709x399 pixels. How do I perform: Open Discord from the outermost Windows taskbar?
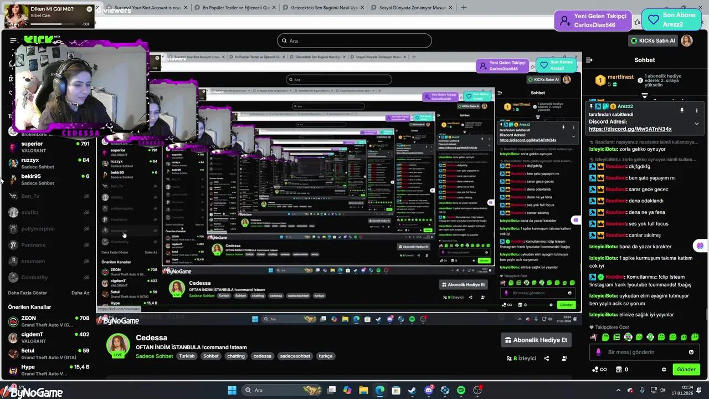click(429, 390)
